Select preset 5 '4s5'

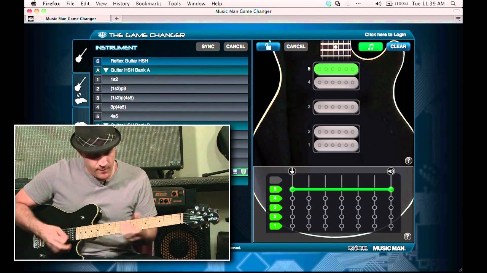pos(171,116)
